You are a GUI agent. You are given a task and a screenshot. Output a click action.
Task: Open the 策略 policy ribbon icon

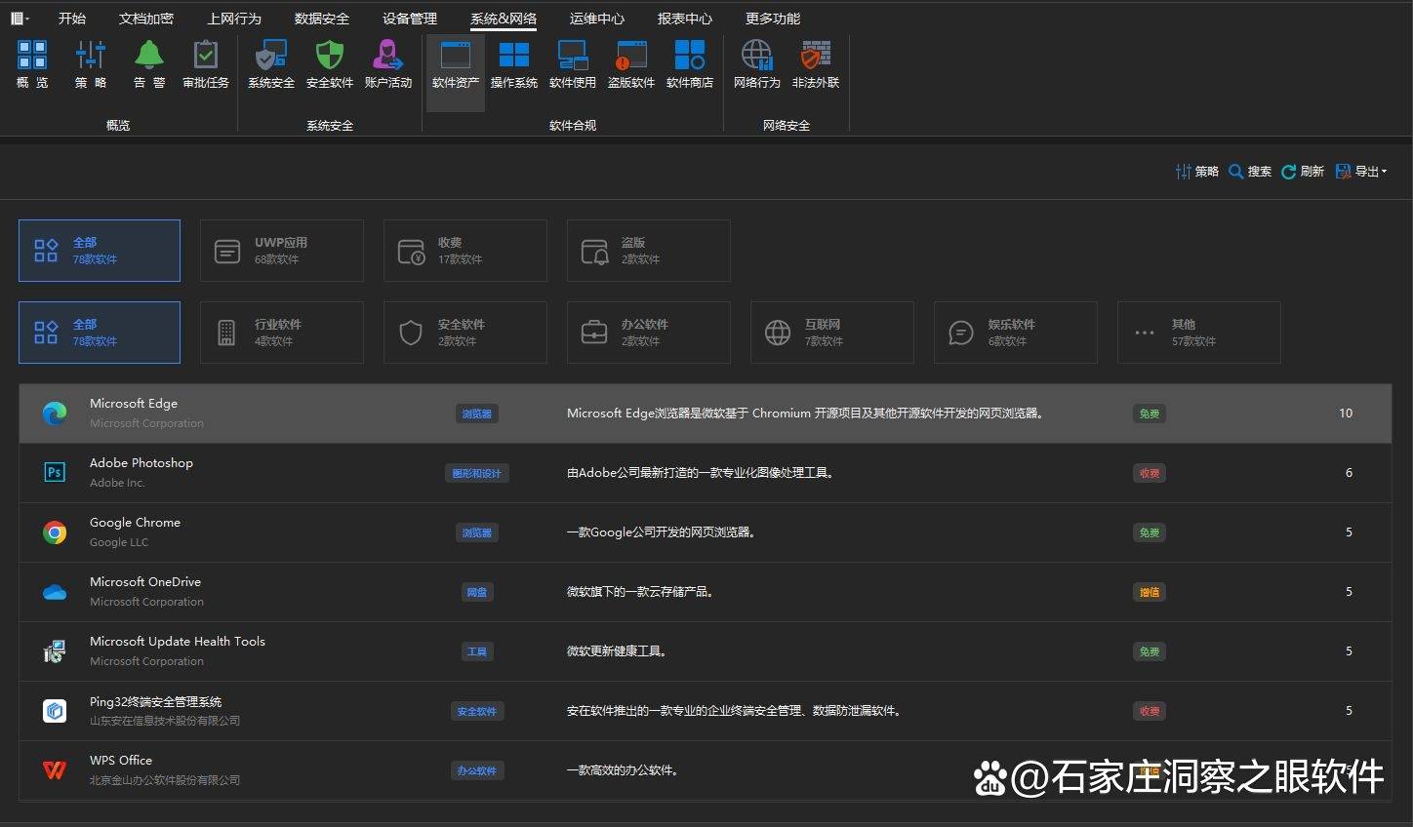(x=91, y=64)
